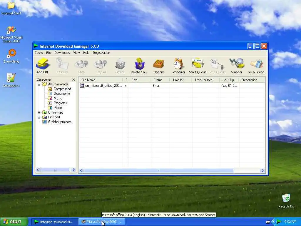Open the Downloads menu
This screenshot has width=301, height=226.
click(x=62, y=53)
